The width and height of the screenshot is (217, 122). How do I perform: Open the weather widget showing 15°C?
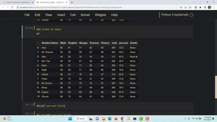click(7, 119)
